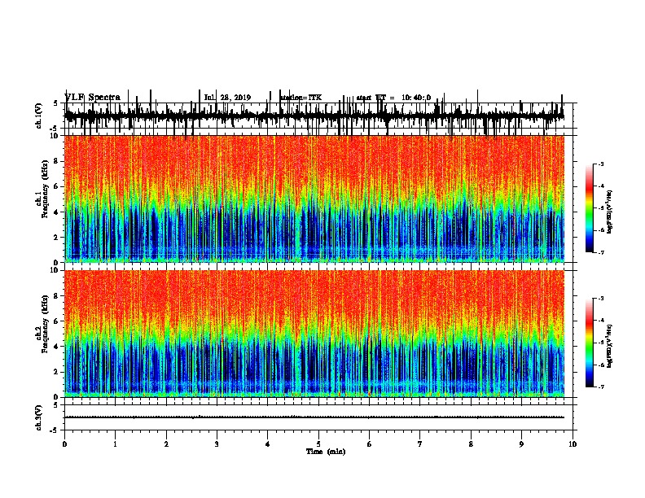
Task: Click the "10" kHz tick on ch.1 frequency axis
Action: coord(55,136)
